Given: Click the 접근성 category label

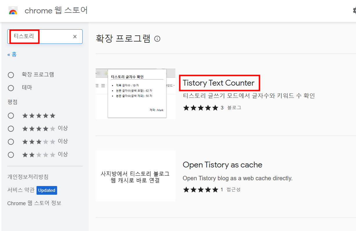Looking at the screenshot, I should coord(234,190).
